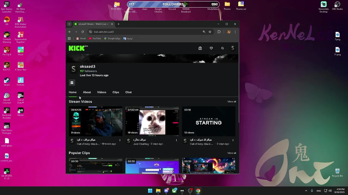
Task: Switch to the Videos tab
Action: [x=102, y=92]
